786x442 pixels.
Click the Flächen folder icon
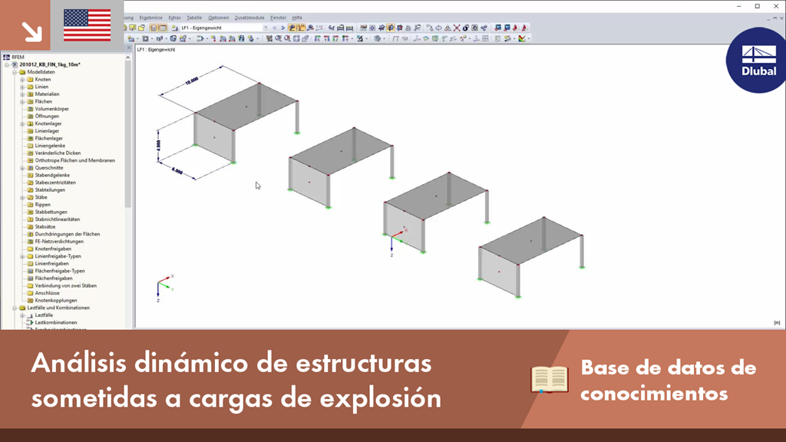pos(30,102)
